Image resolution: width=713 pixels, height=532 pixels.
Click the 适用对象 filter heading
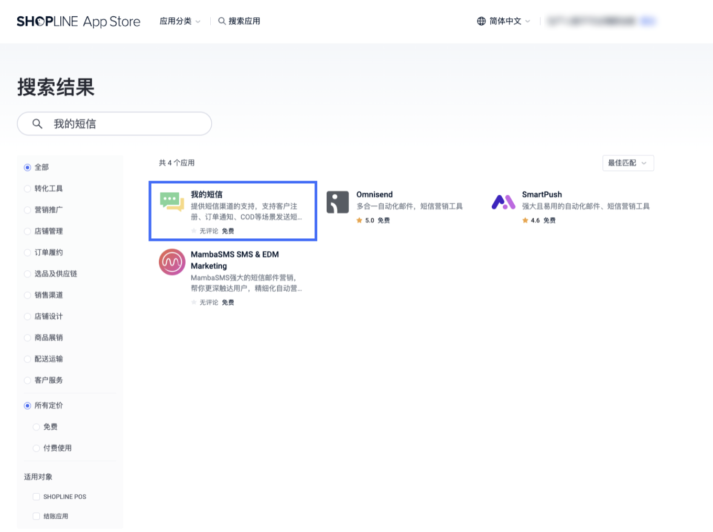[x=38, y=477]
